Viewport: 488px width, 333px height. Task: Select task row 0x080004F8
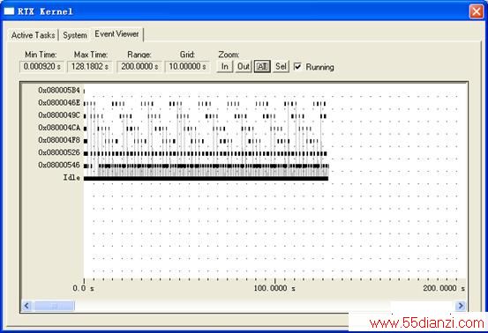pyautogui.click(x=59, y=140)
